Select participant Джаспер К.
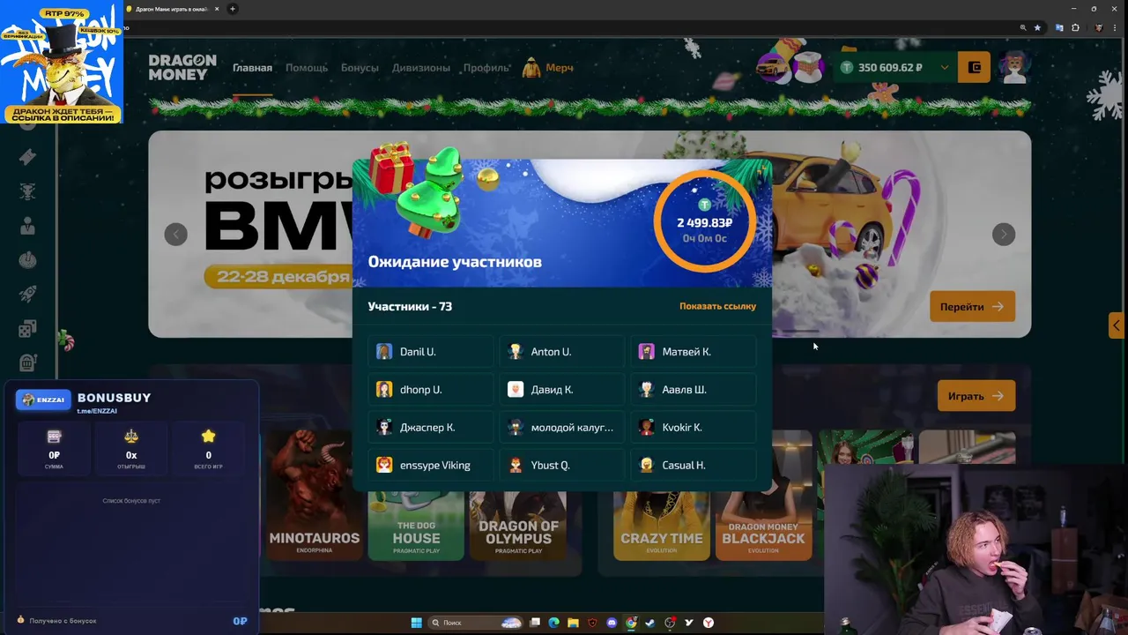This screenshot has height=635, width=1128. click(x=431, y=427)
